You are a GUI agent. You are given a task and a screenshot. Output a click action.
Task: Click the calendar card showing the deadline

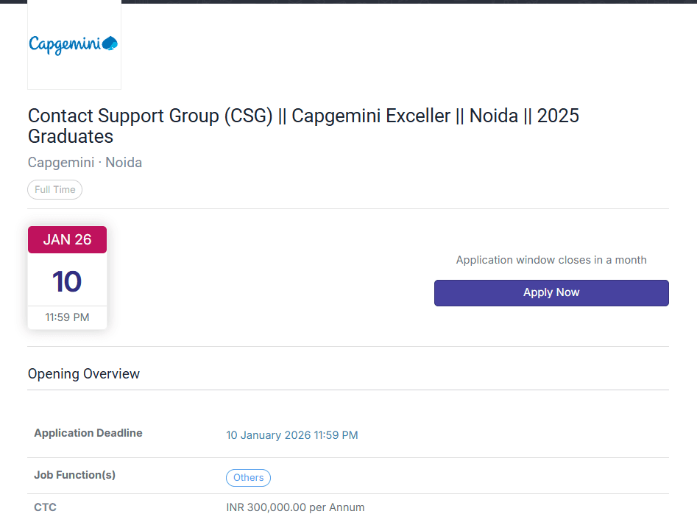67,276
